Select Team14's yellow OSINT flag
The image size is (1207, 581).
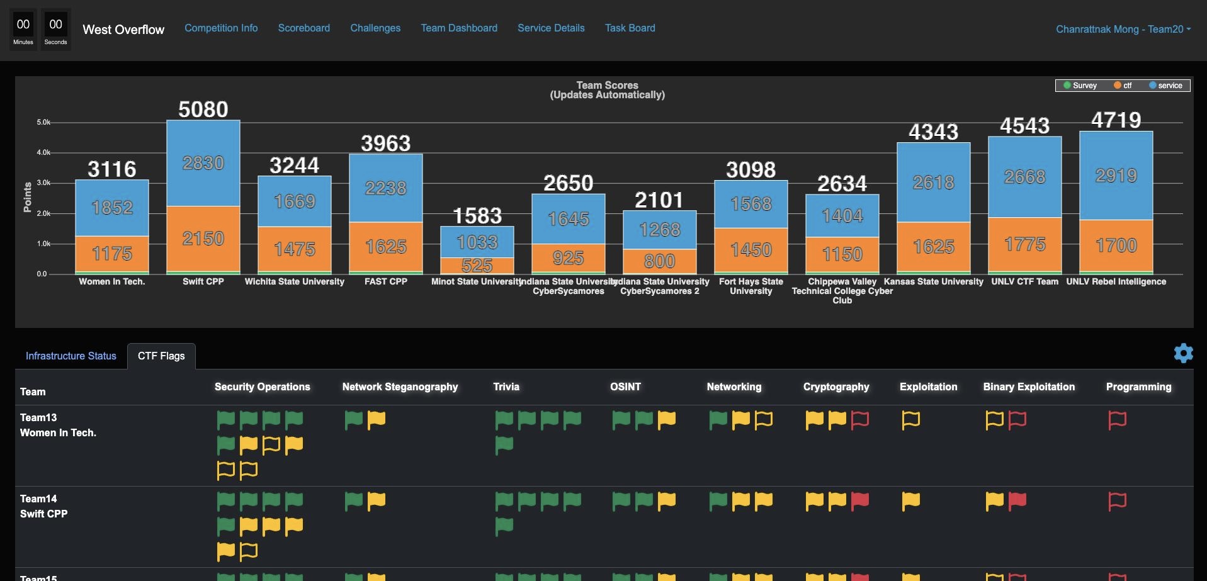click(x=666, y=501)
